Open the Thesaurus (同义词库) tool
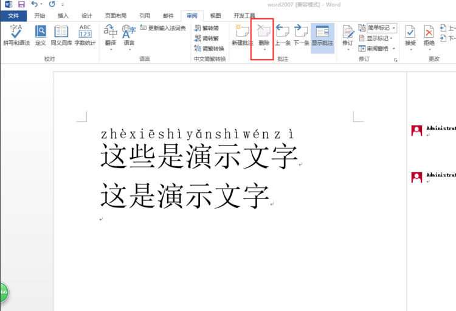 tap(61, 35)
